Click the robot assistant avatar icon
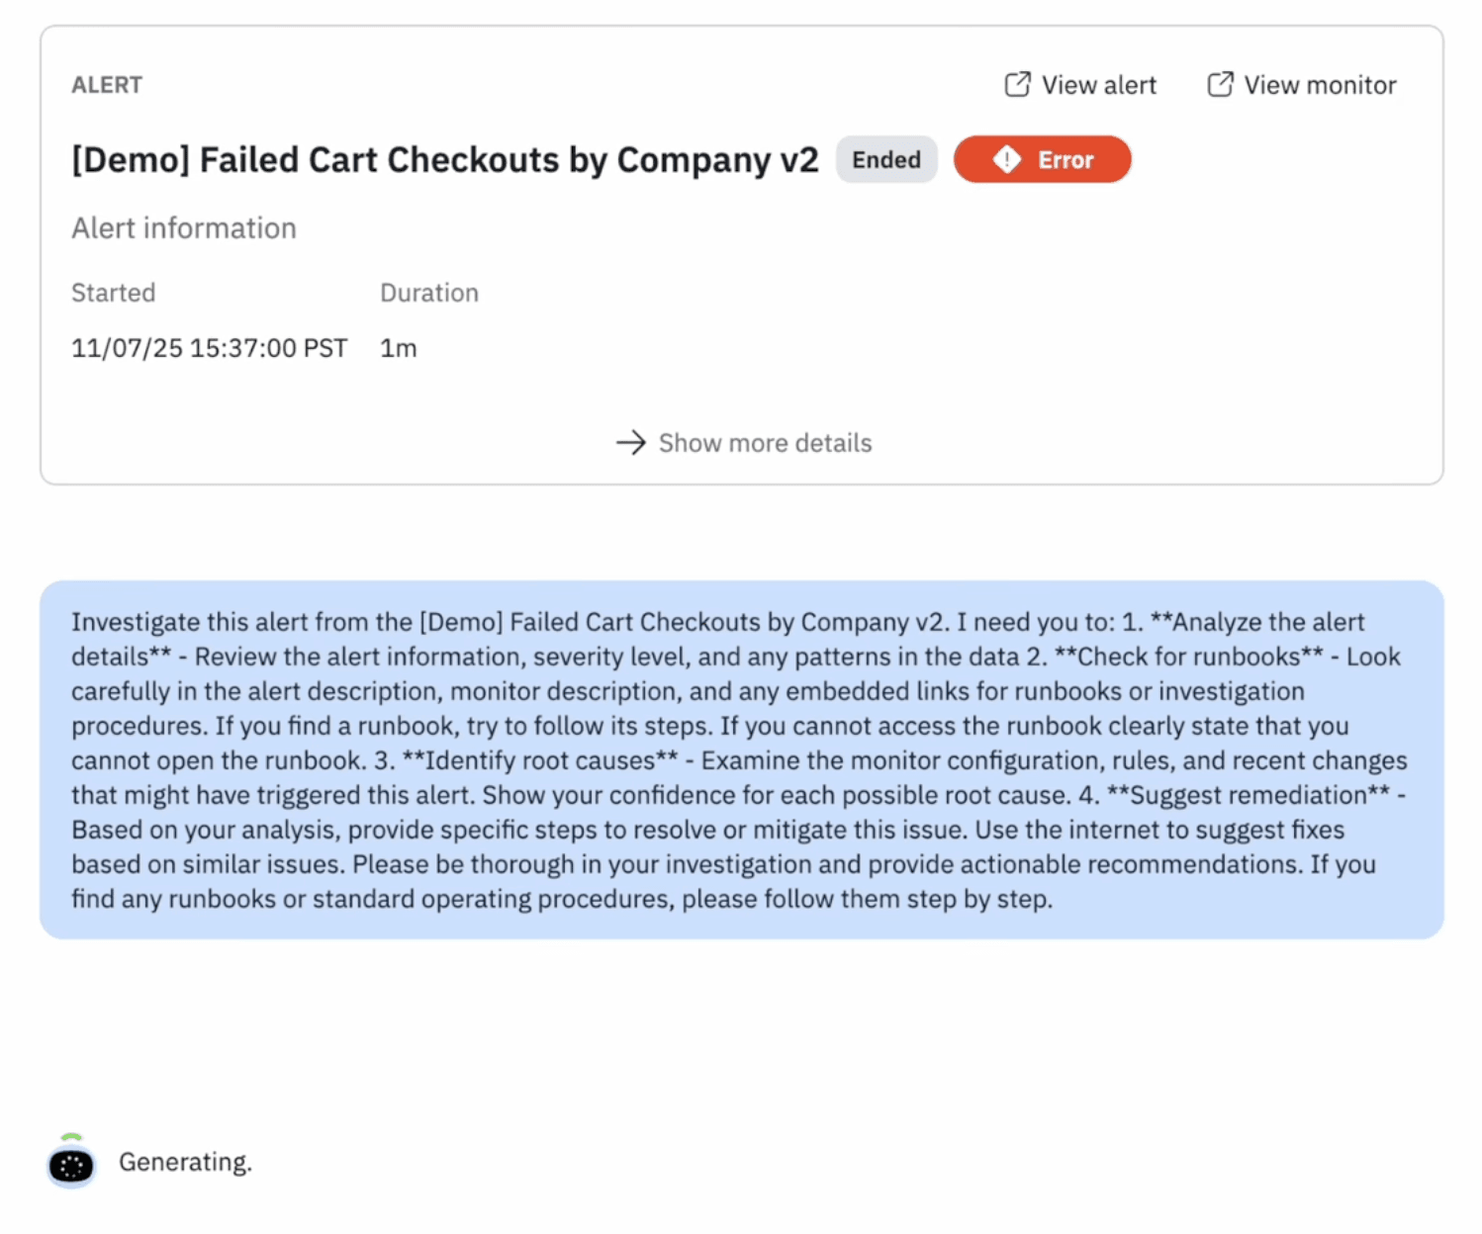 click(71, 1164)
